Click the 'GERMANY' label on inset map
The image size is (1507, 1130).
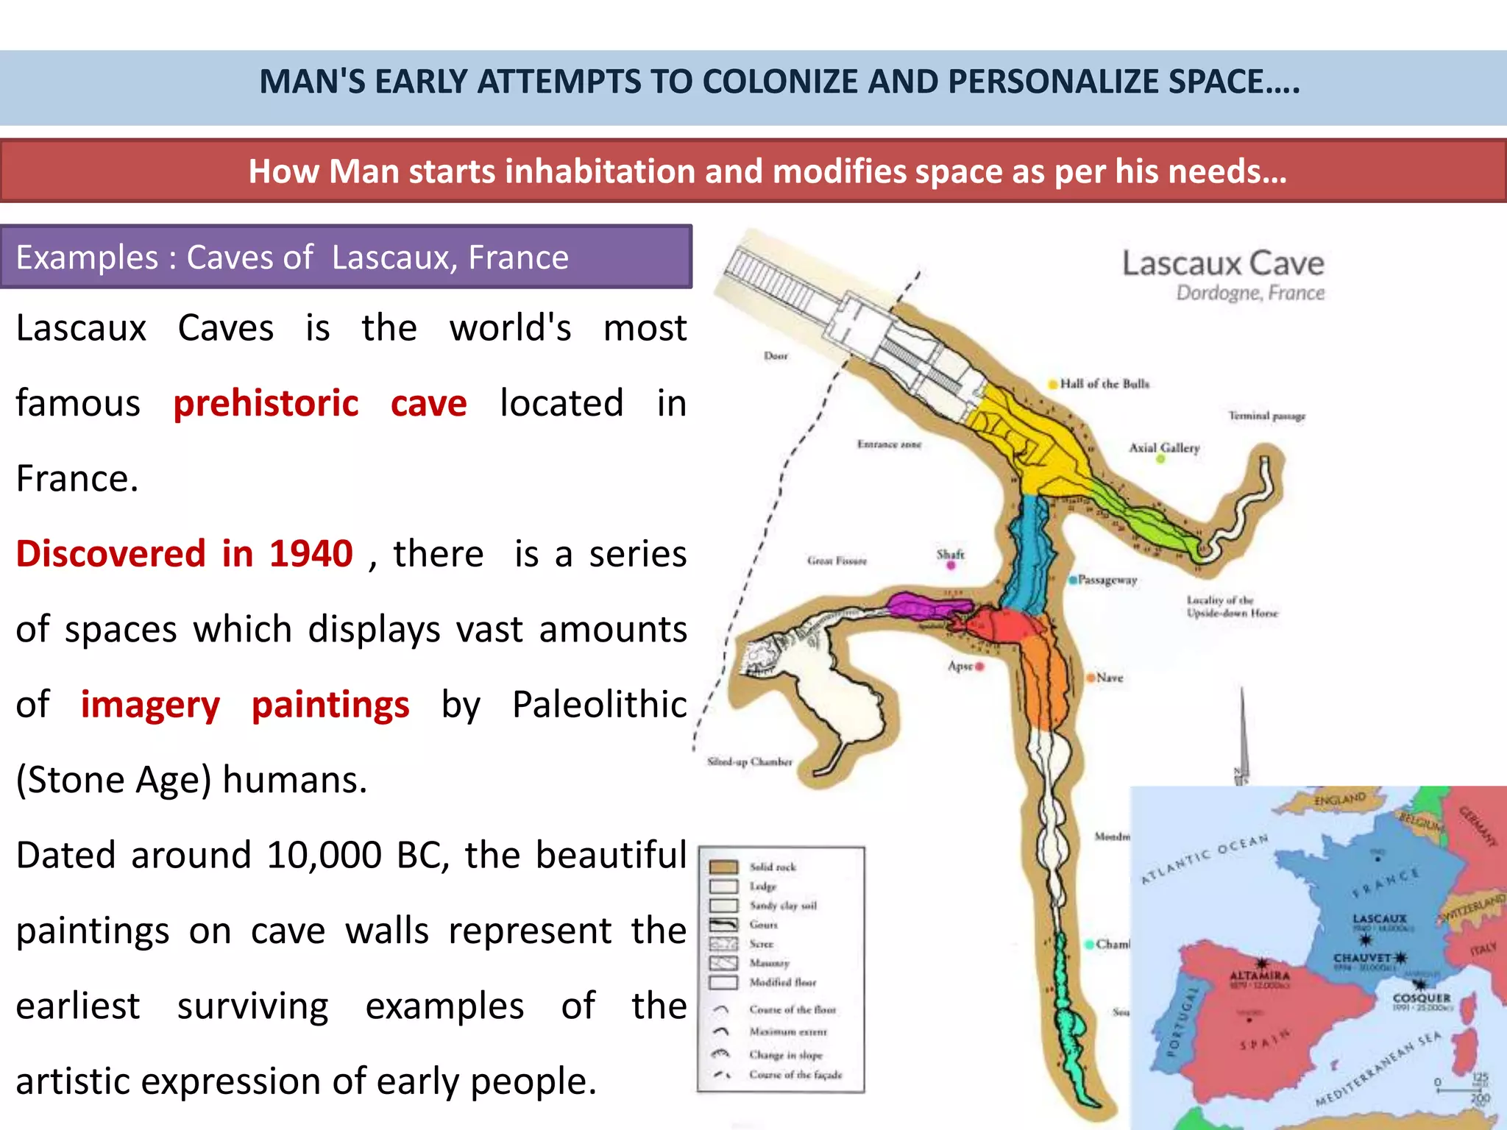pos(1478,827)
